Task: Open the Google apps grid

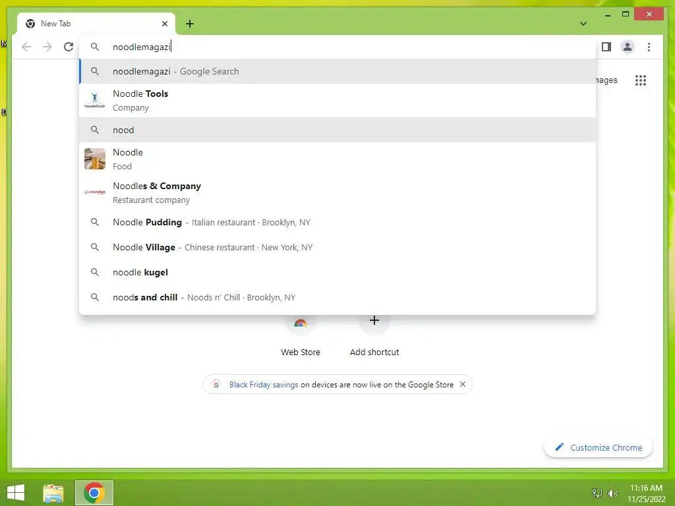Action: (641, 80)
